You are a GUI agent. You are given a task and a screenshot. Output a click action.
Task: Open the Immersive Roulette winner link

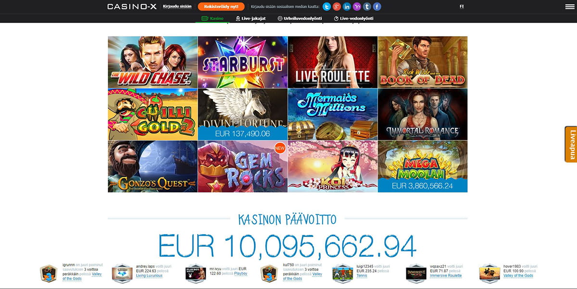(446, 276)
